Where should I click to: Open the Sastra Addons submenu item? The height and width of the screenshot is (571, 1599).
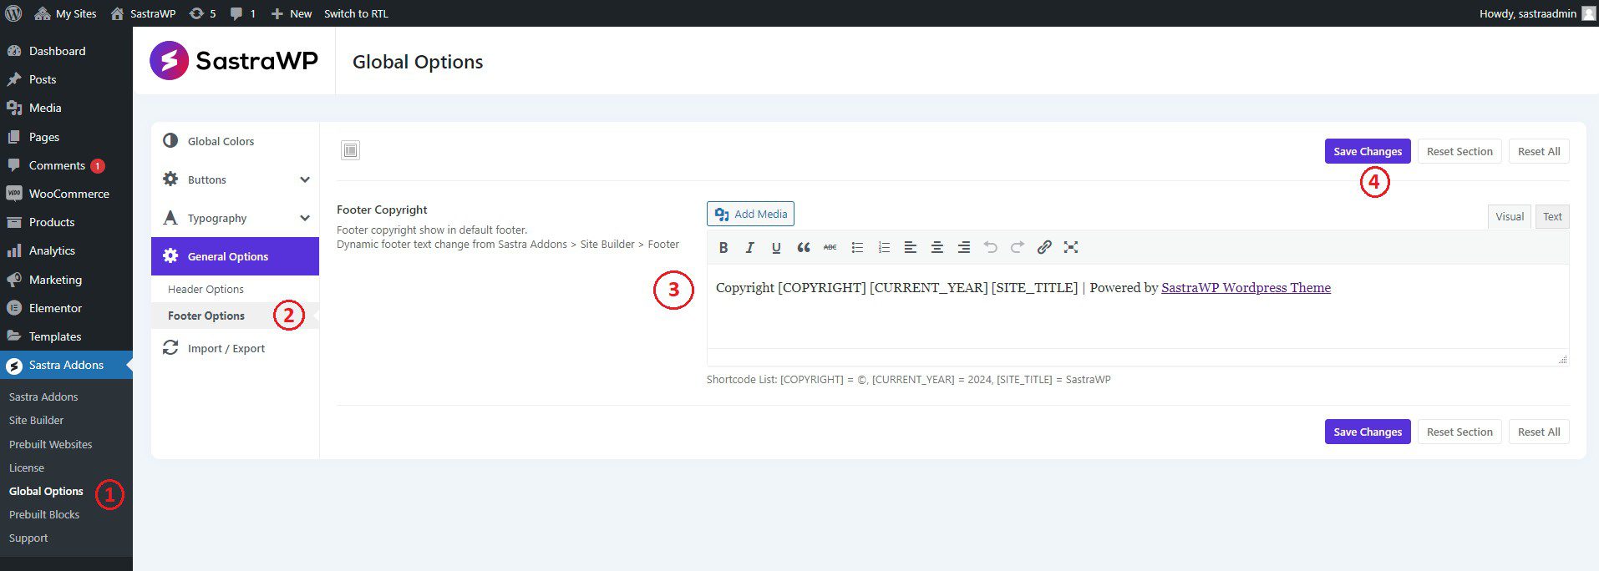point(43,397)
